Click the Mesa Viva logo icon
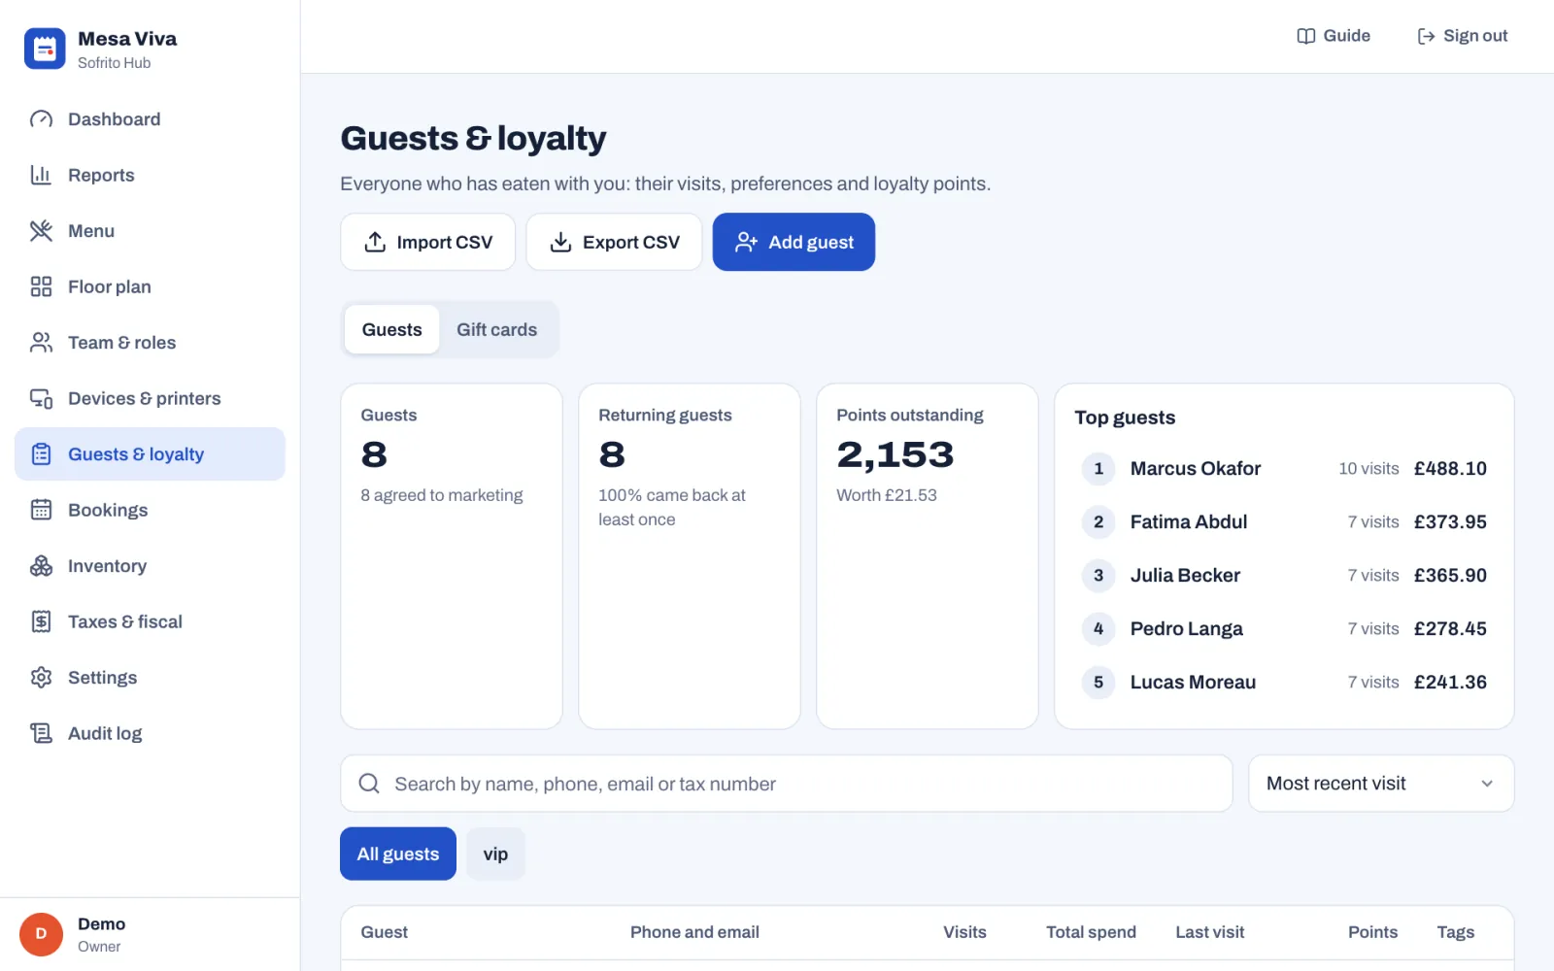 coord(45,49)
